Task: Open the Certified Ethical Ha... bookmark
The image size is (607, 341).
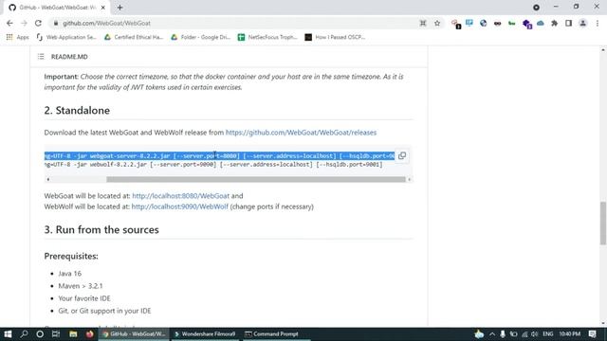Action: click(x=134, y=37)
